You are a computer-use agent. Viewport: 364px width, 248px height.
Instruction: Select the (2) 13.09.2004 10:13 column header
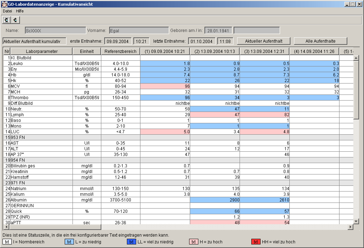pos(215,51)
